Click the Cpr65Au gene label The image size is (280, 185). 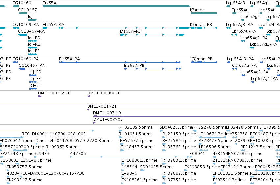240,10
